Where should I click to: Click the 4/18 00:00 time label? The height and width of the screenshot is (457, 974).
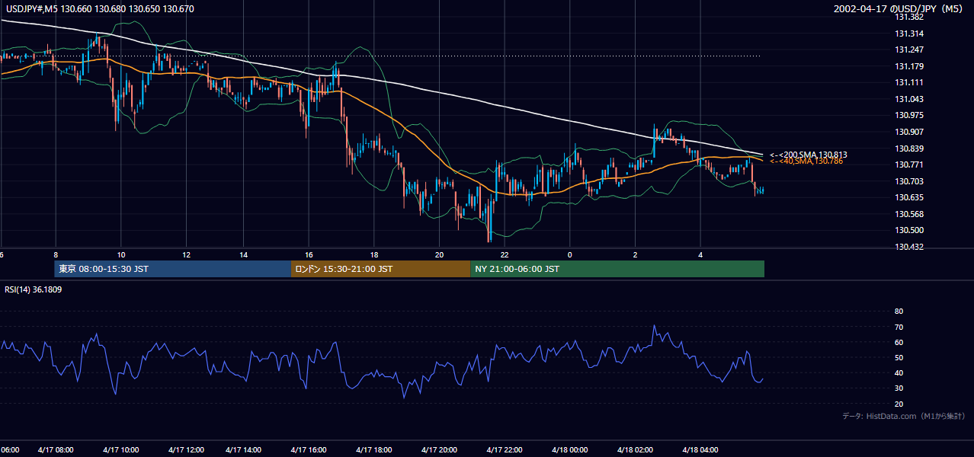click(x=570, y=450)
